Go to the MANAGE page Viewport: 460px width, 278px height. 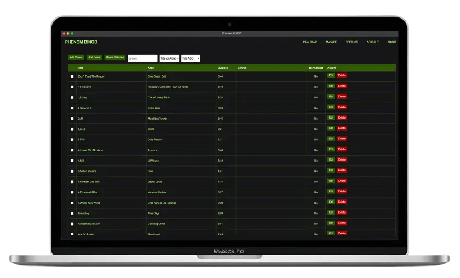click(331, 42)
